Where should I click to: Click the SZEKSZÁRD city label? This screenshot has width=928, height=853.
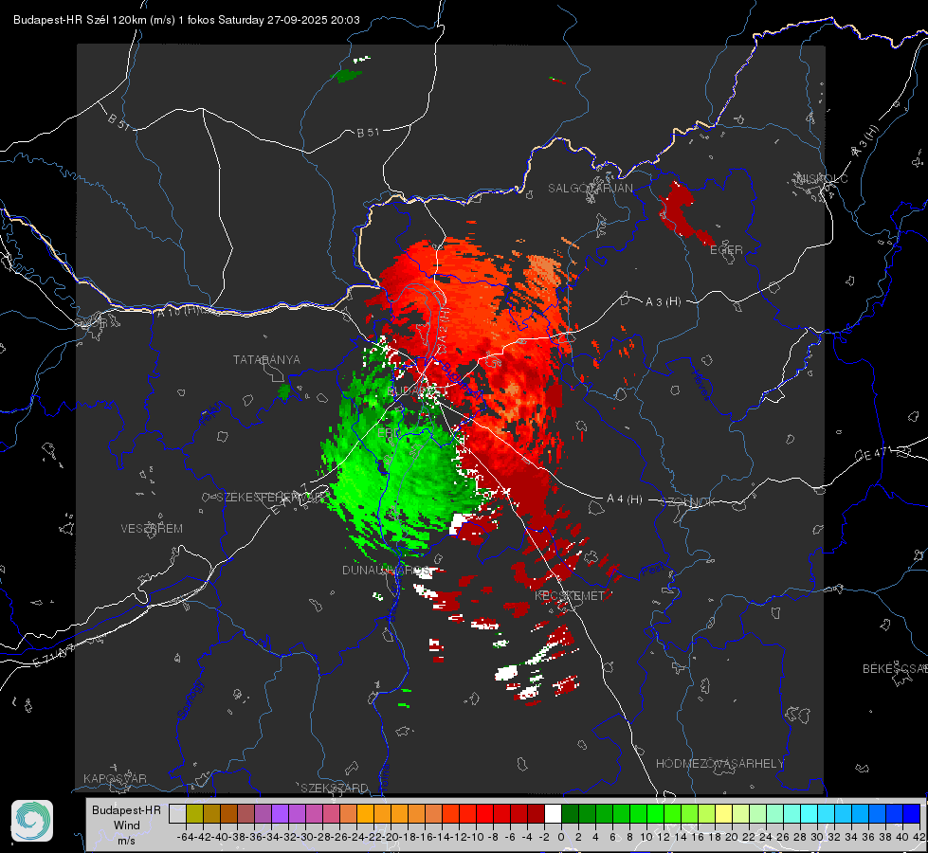[x=335, y=788]
